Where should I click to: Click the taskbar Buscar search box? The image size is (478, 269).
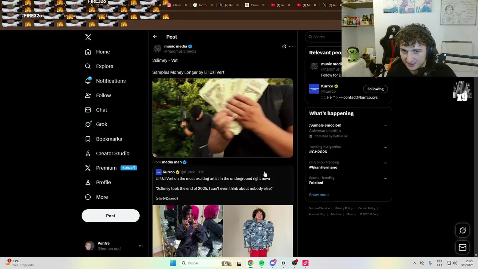(x=206, y=263)
